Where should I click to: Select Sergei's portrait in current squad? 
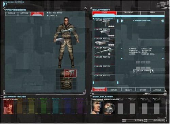point(8,107)
